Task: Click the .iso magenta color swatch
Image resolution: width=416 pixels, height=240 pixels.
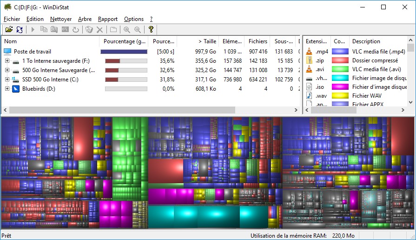Action: pyautogui.click(x=340, y=87)
